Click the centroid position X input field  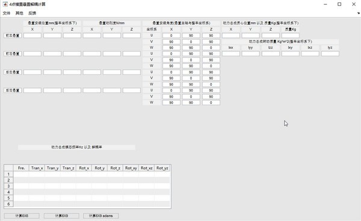coord(231,36)
